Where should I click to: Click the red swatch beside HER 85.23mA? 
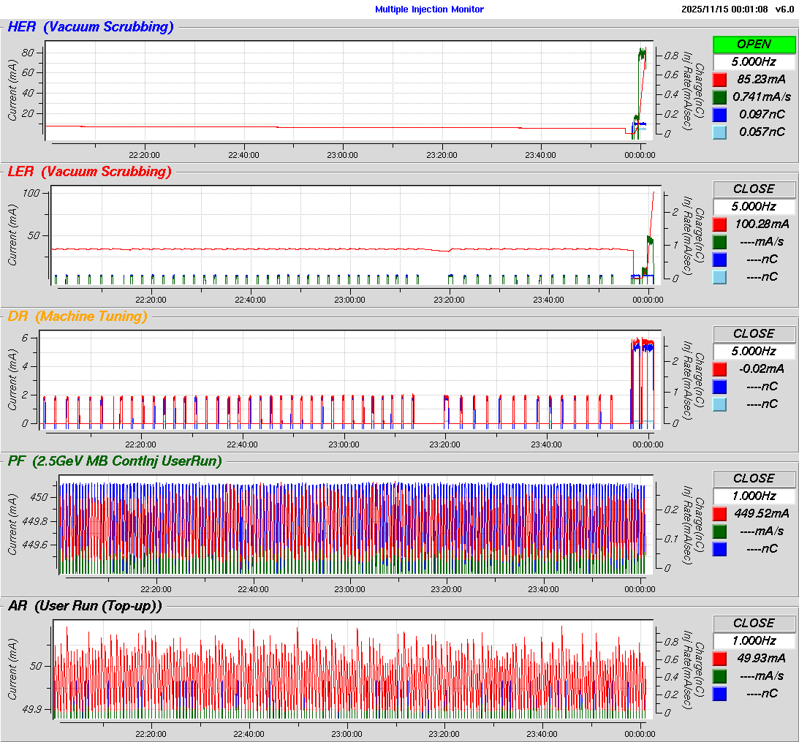pyautogui.click(x=720, y=80)
